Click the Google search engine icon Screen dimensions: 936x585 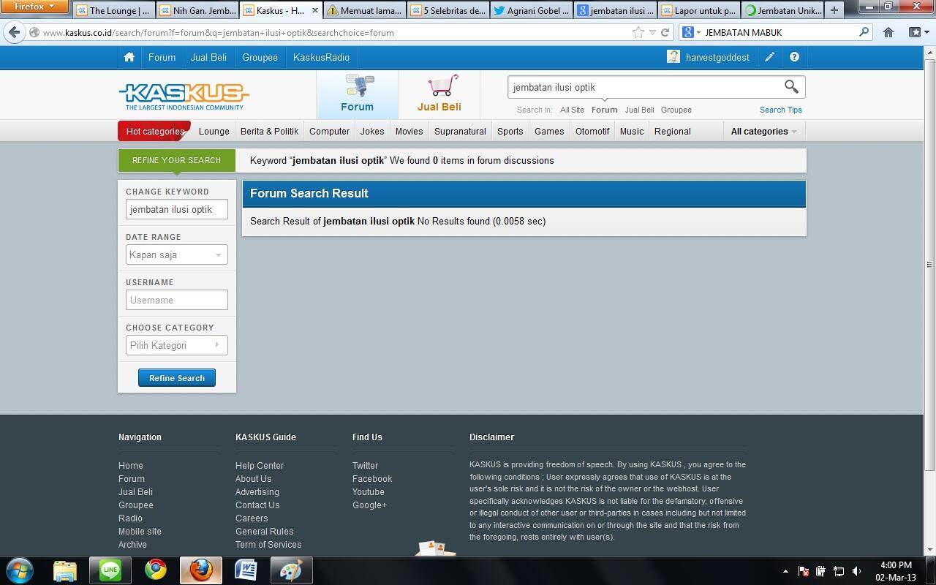tap(687, 32)
